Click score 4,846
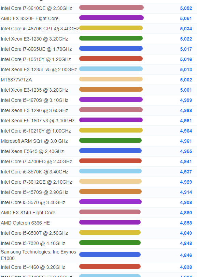This screenshot has width=197, height=277. 186,256
